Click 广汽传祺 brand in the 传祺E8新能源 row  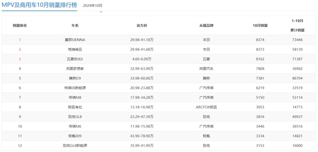coord(206,88)
